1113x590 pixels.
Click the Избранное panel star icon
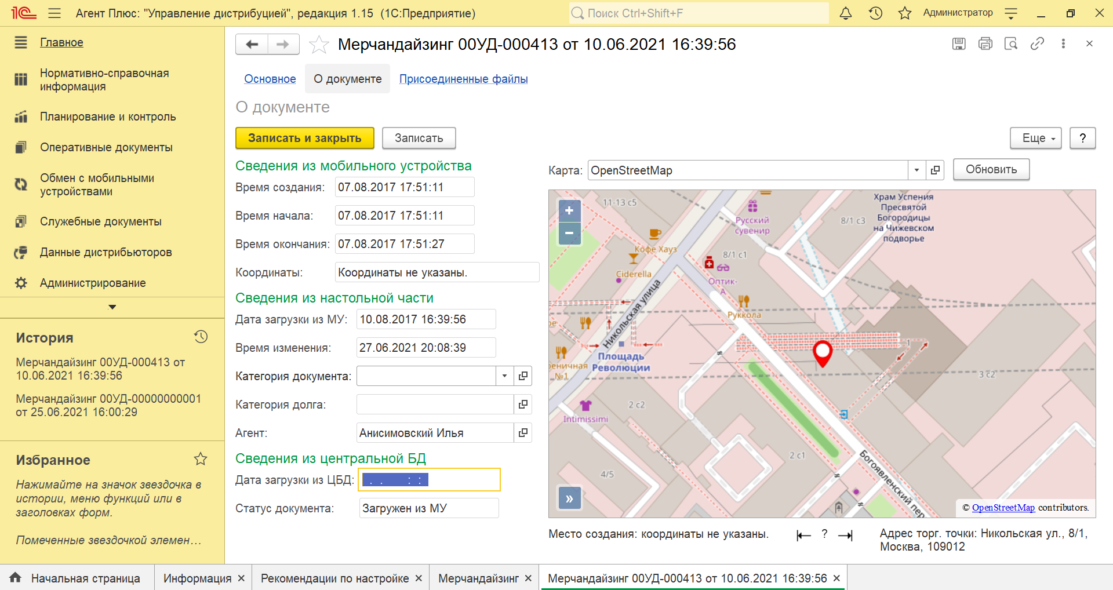(201, 459)
